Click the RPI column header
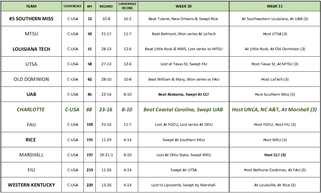This screenshot has height=193, width=321. (90, 6)
